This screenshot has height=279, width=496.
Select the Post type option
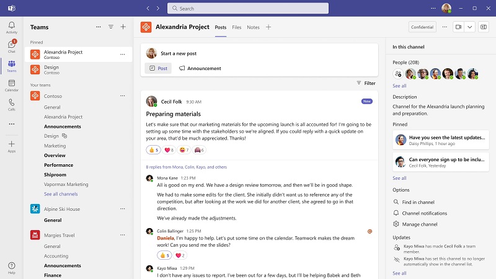(x=158, y=68)
